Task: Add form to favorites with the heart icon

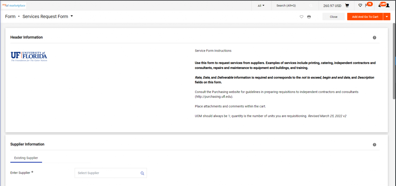Action: [301, 17]
